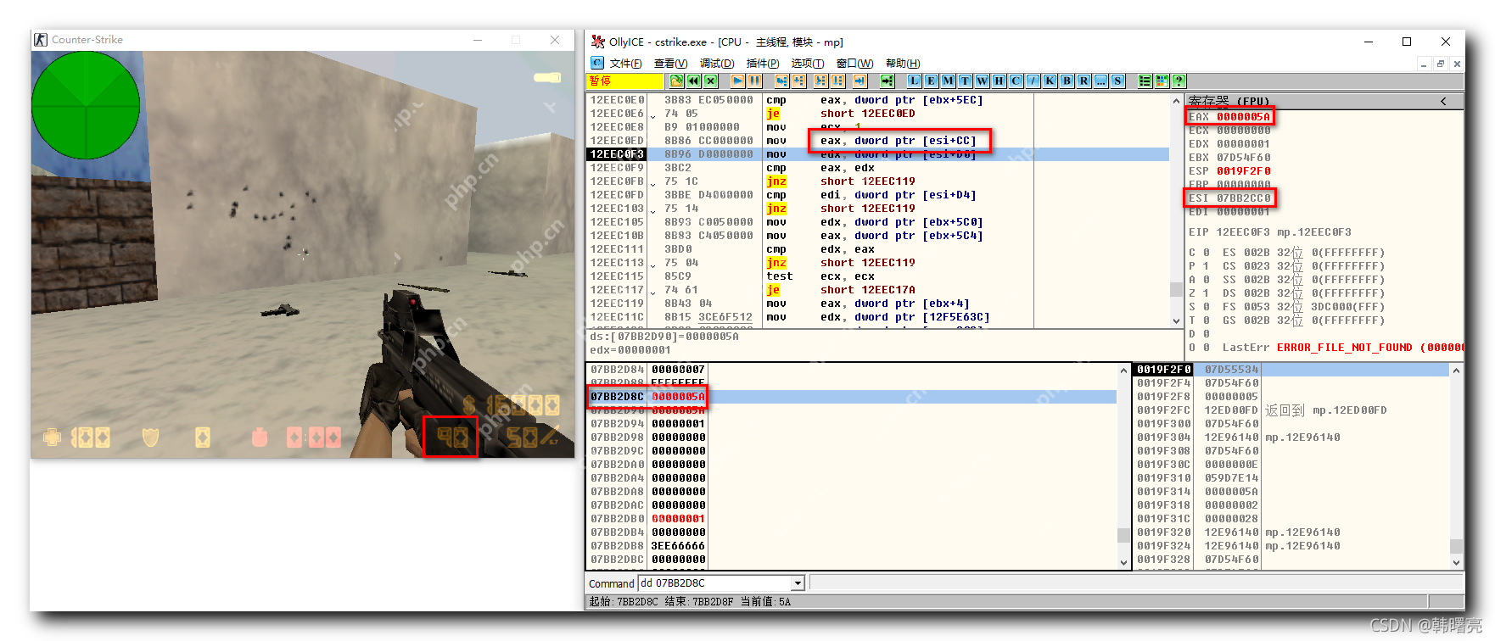The height and width of the screenshot is (641, 1495).
Task: Open the Command line history dropdown
Action: pyautogui.click(x=798, y=583)
